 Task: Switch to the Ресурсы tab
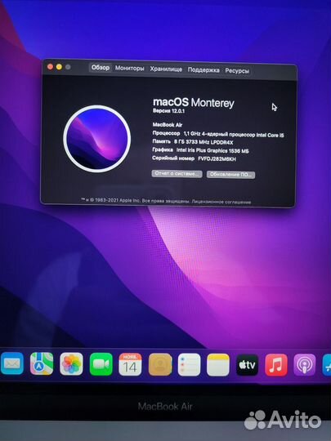pyautogui.click(x=237, y=71)
